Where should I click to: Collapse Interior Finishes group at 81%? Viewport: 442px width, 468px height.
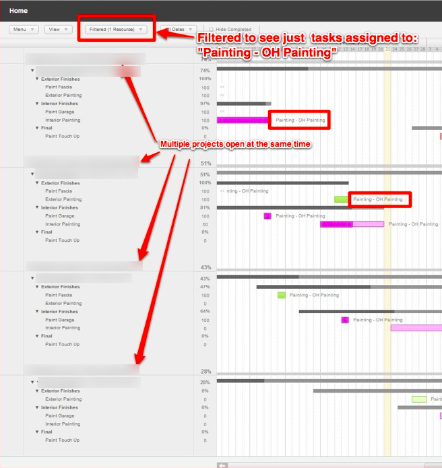37,207
